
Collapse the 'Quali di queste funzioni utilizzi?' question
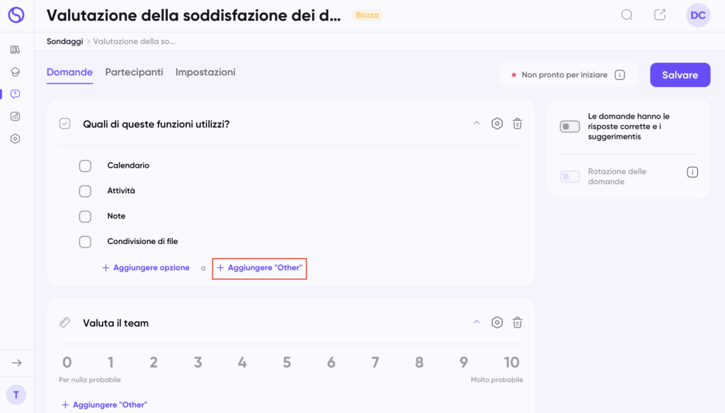pos(476,124)
